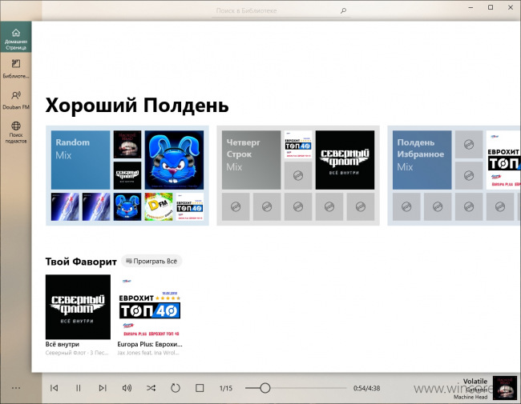Select small Еврохит Топ 40 cover in Random Mix

pos(190,206)
